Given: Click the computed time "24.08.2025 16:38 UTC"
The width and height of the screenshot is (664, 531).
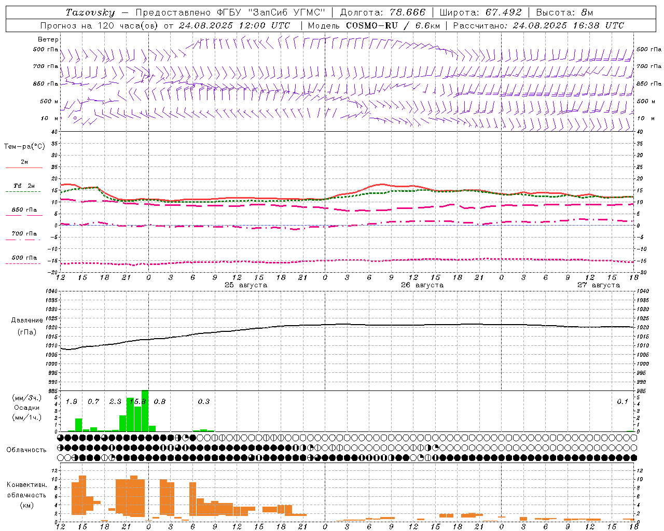Looking at the screenshot, I should [569, 25].
